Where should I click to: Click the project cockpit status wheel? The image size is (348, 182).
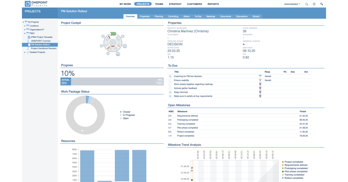(113, 43)
